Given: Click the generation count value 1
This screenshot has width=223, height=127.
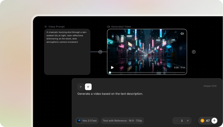Looking at the screenshot, I should click(182, 121).
